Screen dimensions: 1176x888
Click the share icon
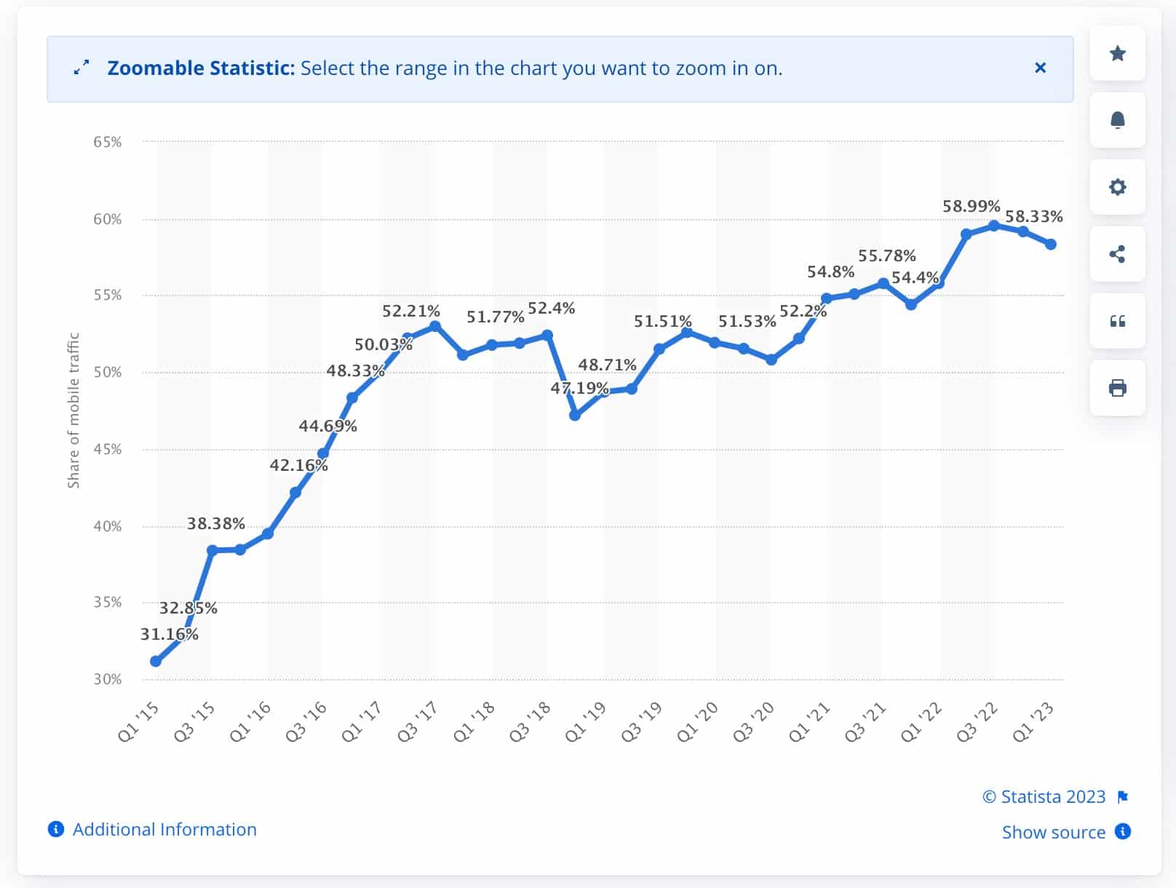(1118, 254)
